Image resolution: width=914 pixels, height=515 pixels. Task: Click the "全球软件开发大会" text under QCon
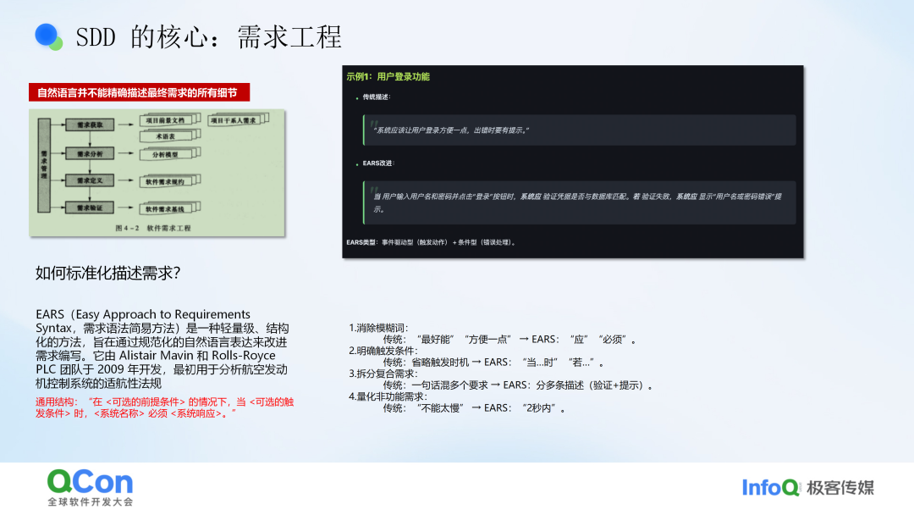click(x=91, y=501)
